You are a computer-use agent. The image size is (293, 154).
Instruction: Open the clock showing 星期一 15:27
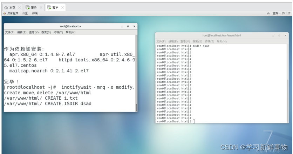pos(281,13)
